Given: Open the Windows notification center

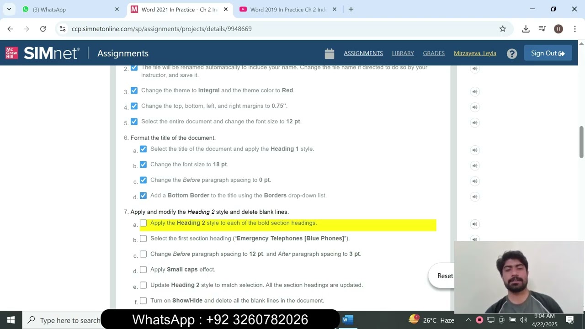Looking at the screenshot, I should 570,320.
